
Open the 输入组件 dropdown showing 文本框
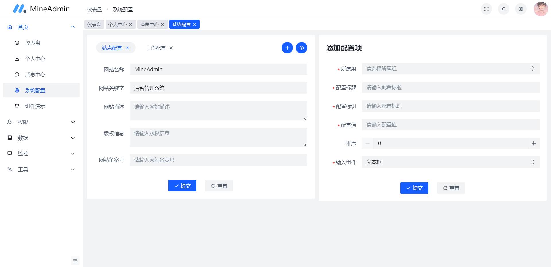(449, 162)
